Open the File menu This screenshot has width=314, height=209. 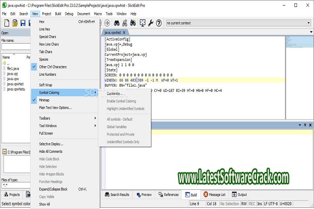4,14
